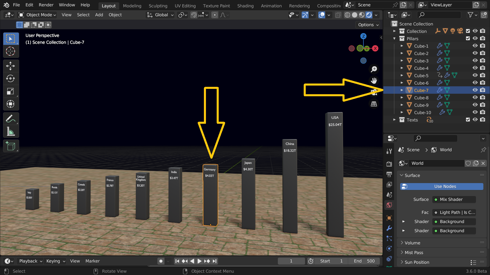The width and height of the screenshot is (490, 275).
Task: Toggle Texts collection checkbox
Action: coord(468,120)
